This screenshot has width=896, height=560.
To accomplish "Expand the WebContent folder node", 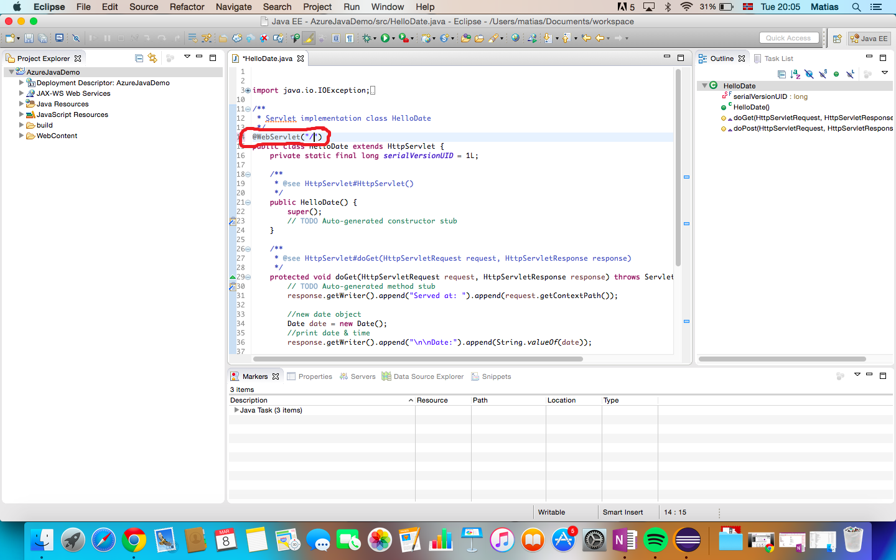I will (21, 135).
